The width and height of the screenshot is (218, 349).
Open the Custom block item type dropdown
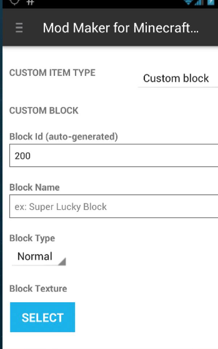coord(177,78)
